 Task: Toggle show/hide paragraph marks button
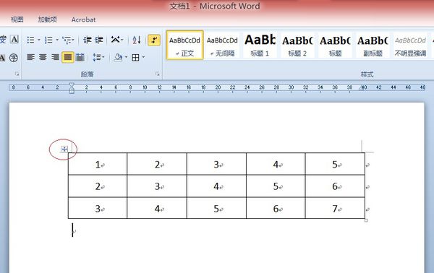(154, 40)
